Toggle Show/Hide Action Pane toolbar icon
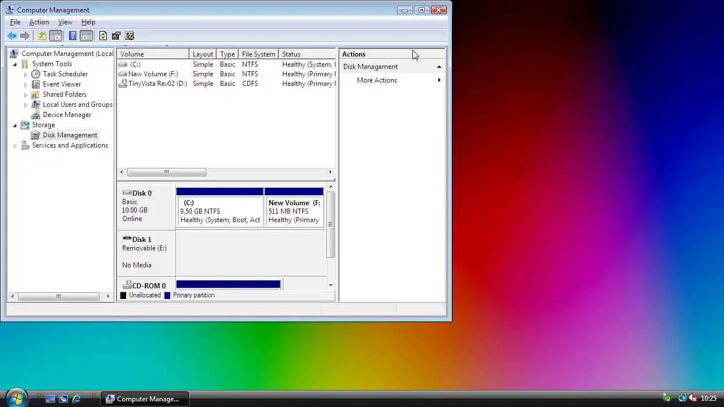The width and height of the screenshot is (724, 407). [86, 36]
